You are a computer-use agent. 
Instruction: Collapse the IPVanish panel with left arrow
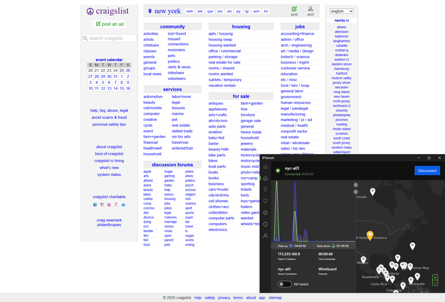click(x=355, y=192)
